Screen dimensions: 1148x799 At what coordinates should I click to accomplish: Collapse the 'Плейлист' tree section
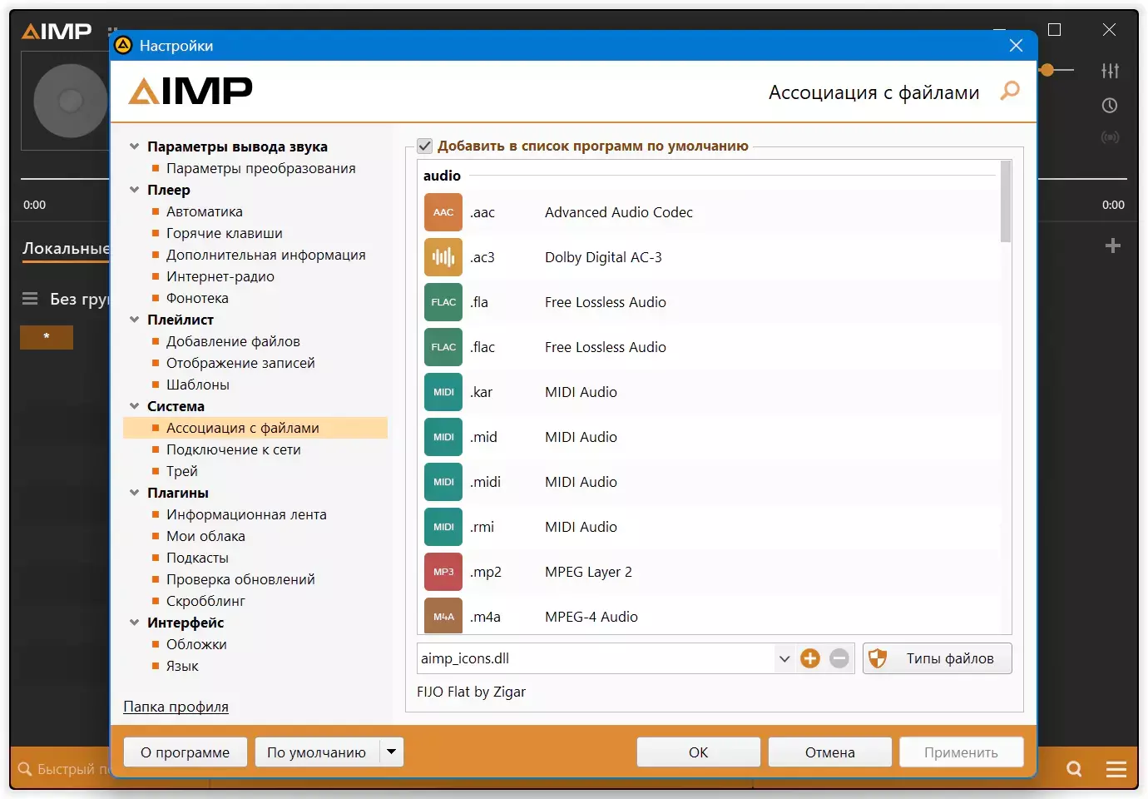click(x=134, y=320)
